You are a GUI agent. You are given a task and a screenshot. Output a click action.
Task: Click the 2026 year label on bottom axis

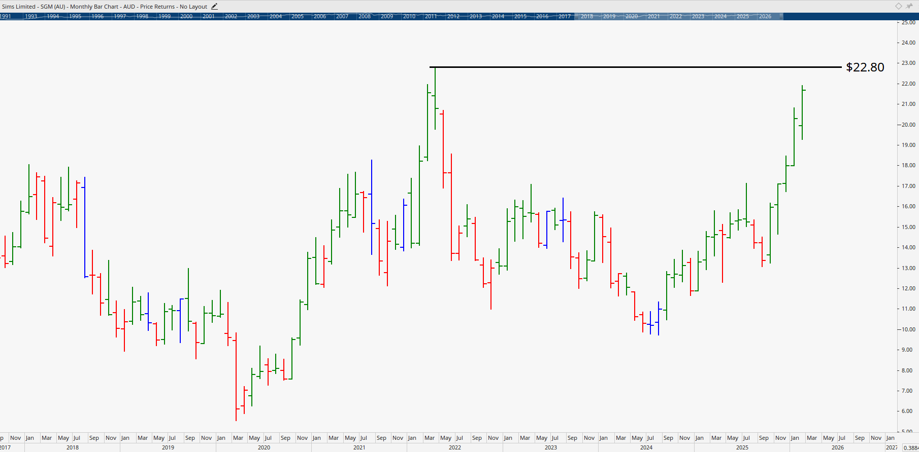pyautogui.click(x=838, y=447)
